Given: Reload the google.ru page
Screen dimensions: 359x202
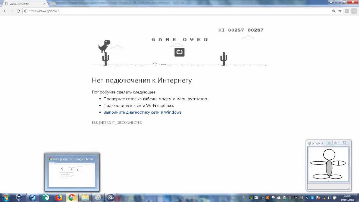Looking at the screenshot, I should click(x=18, y=11).
